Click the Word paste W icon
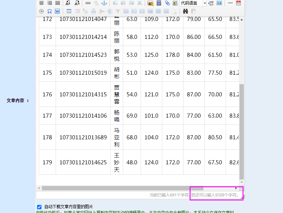 point(57,11)
